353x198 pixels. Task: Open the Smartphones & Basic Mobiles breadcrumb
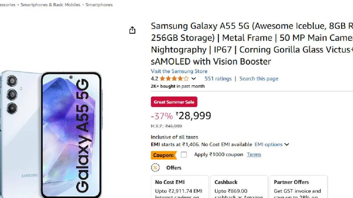(x=50, y=5)
